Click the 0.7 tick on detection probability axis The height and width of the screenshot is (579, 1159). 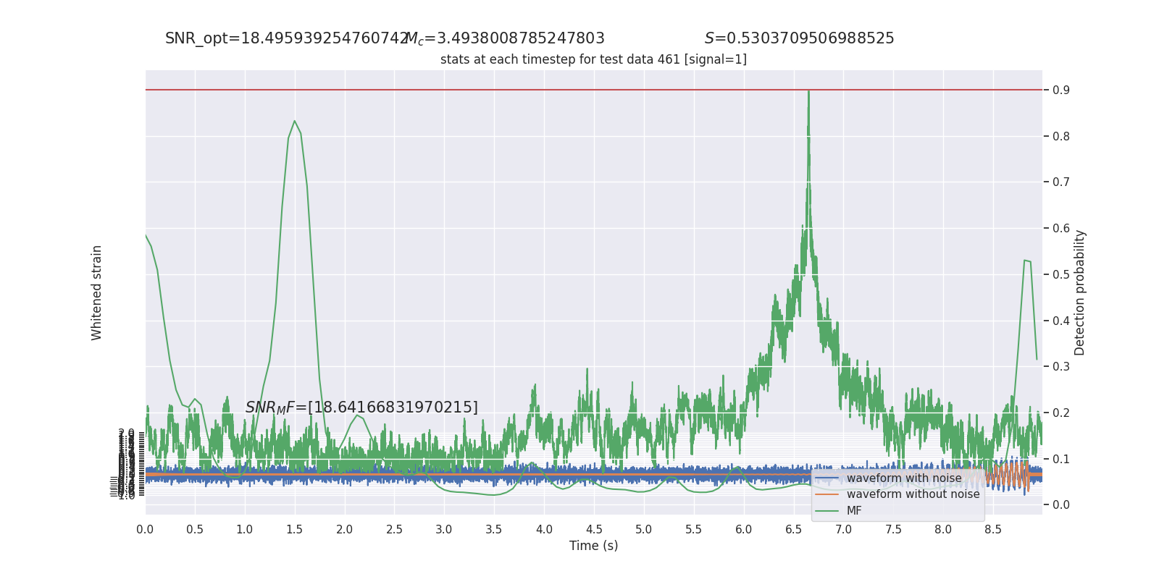coord(1061,182)
